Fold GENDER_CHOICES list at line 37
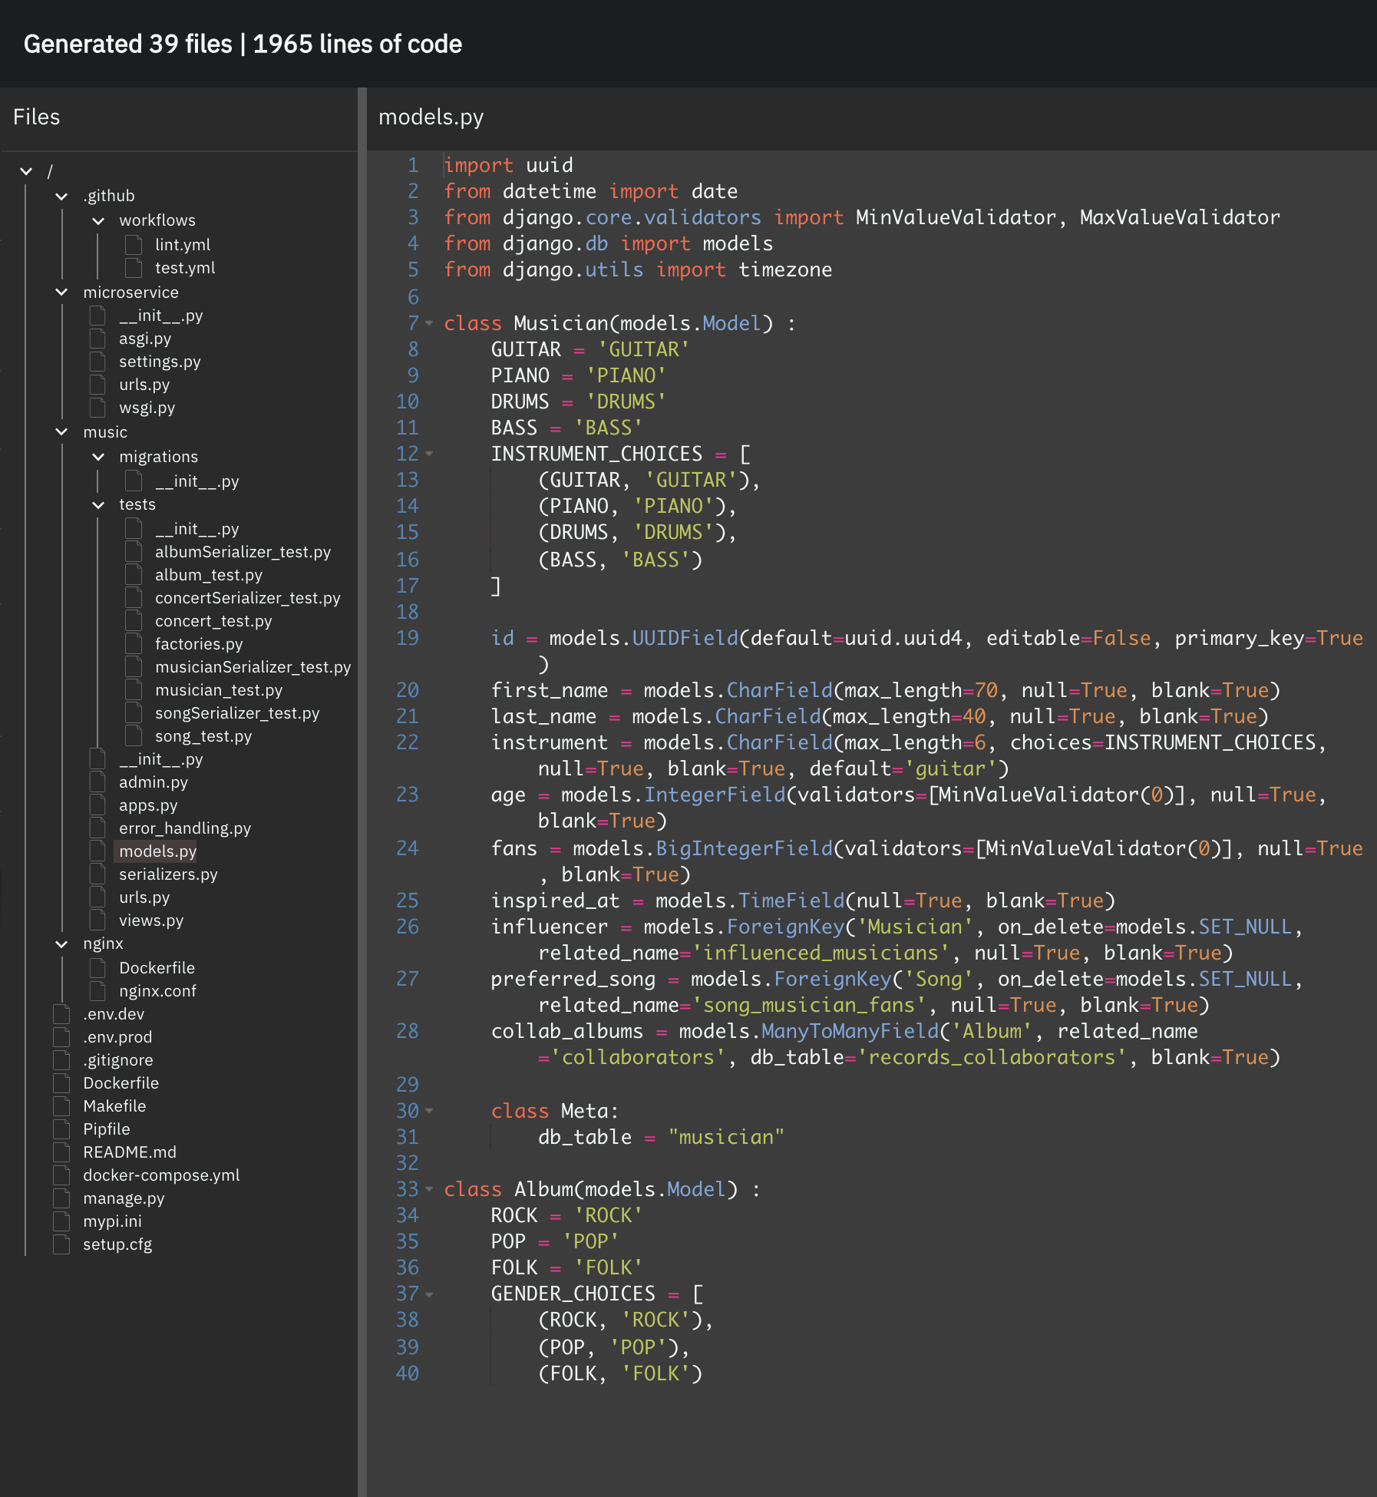Image resolution: width=1377 pixels, height=1497 pixels. coord(429,1294)
